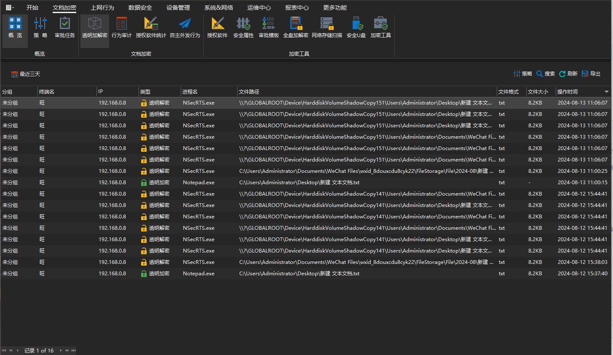Open the 加密工具 toolbox icon
The height and width of the screenshot is (355, 613).
click(381, 28)
